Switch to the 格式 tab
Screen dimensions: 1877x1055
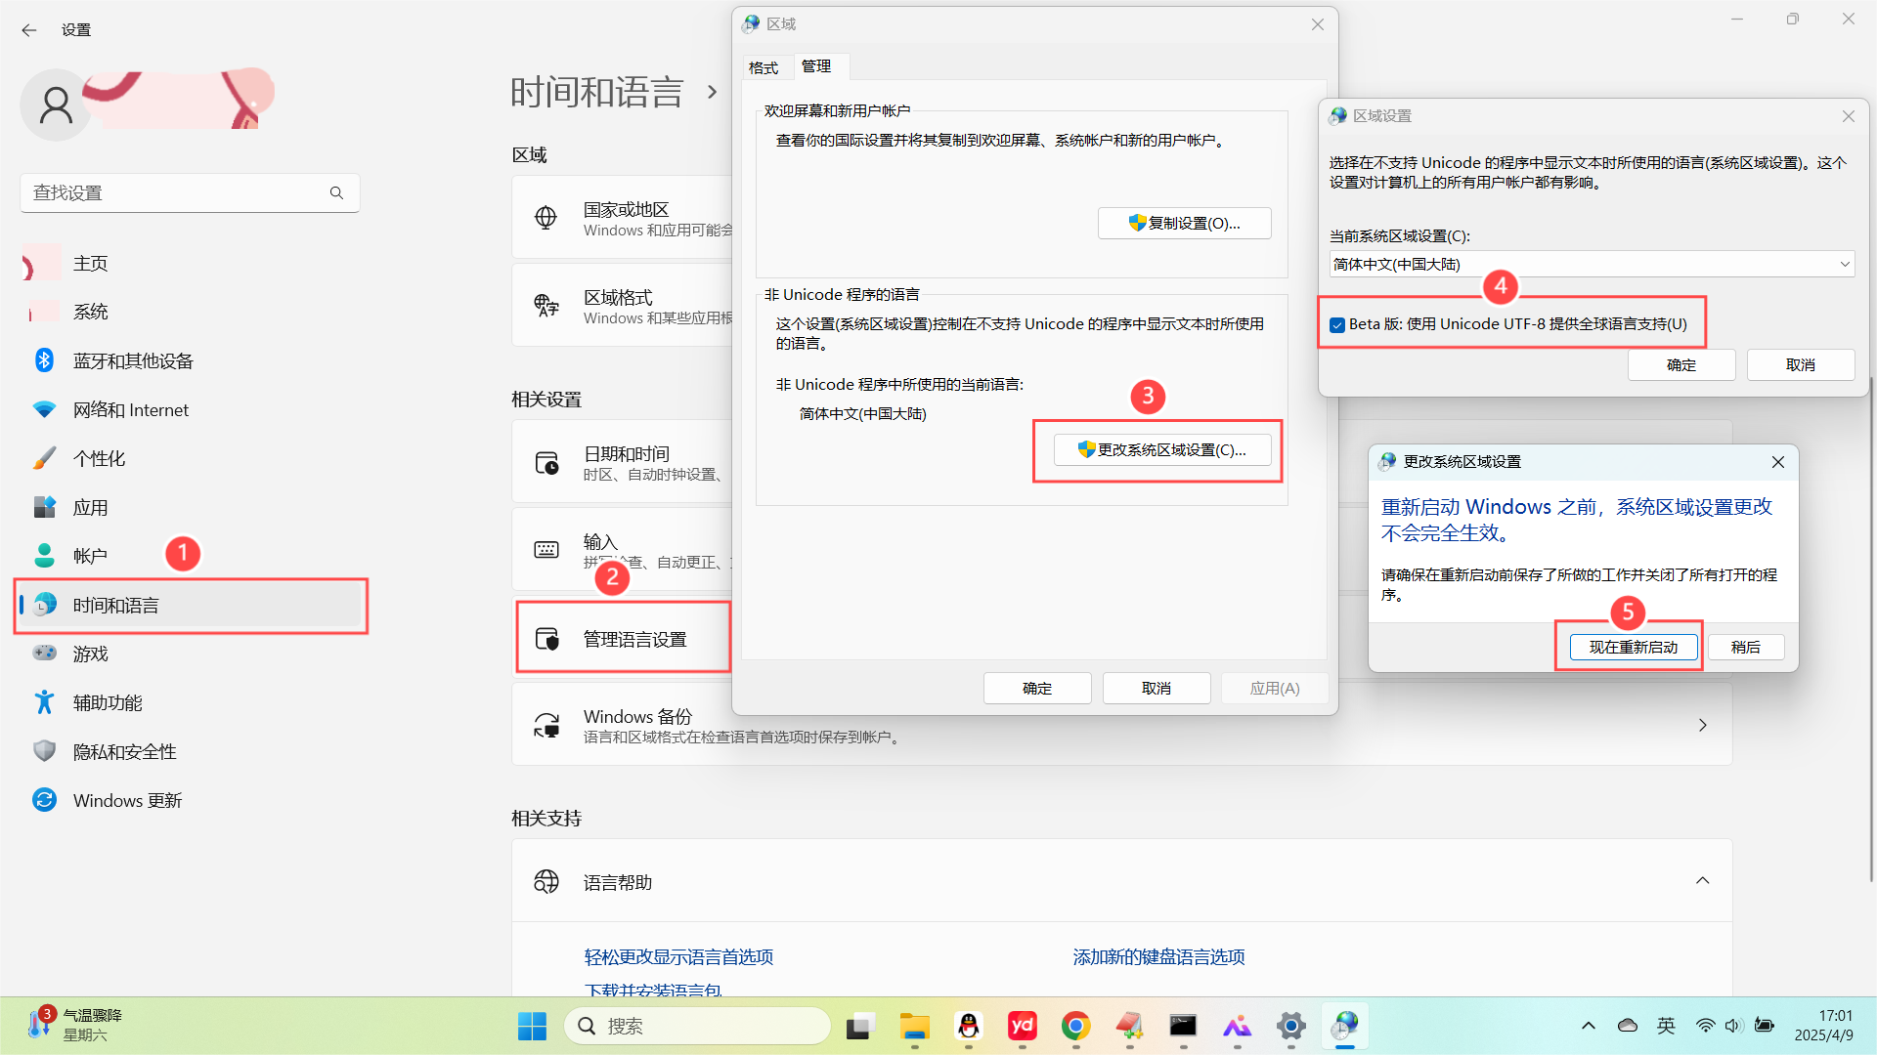(765, 66)
